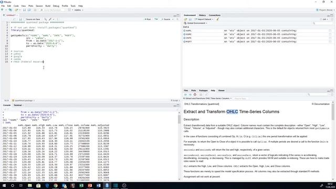Expand the AAPL object details

pos(184,30)
